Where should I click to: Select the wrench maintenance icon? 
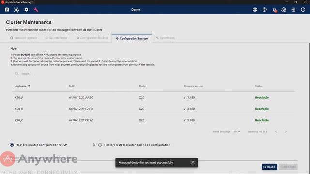[x=36, y=10]
